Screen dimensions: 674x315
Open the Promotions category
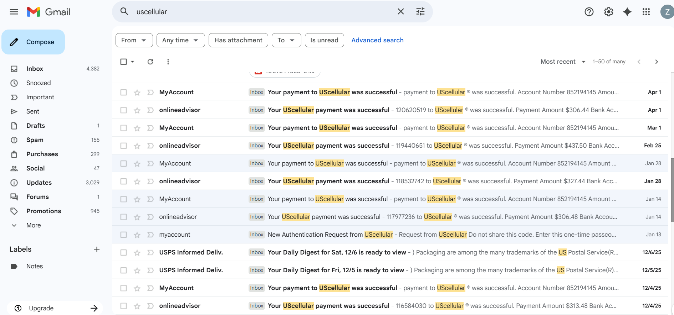44,211
